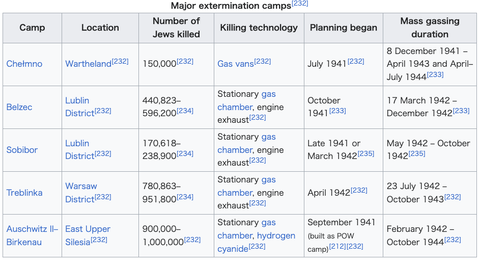This screenshot has height=263, width=480.
Task: Open the East Upper Silesia link
Action: (88, 235)
